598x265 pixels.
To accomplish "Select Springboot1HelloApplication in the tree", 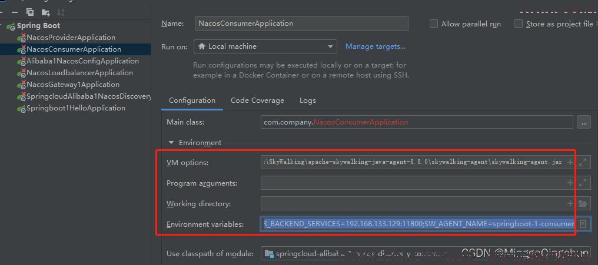I will click(76, 108).
